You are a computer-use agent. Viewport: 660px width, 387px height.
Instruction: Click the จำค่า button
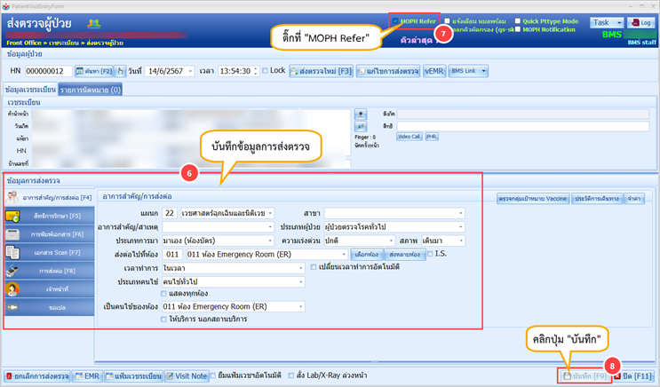(x=634, y=199)
